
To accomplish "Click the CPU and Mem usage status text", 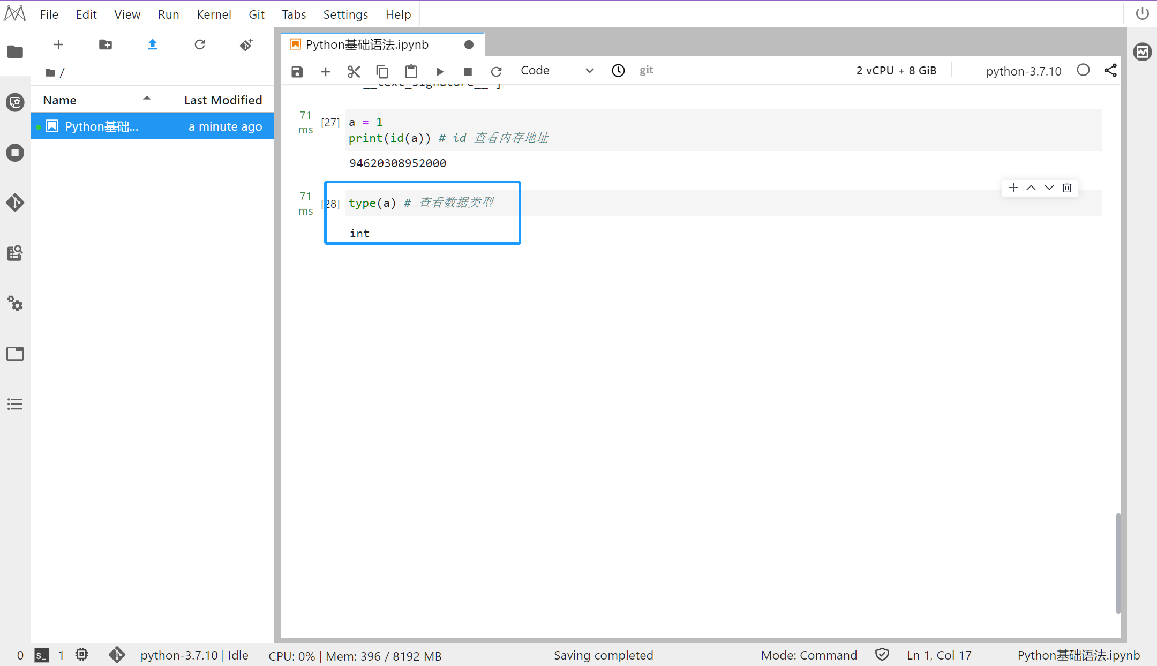I will [355, 656].
